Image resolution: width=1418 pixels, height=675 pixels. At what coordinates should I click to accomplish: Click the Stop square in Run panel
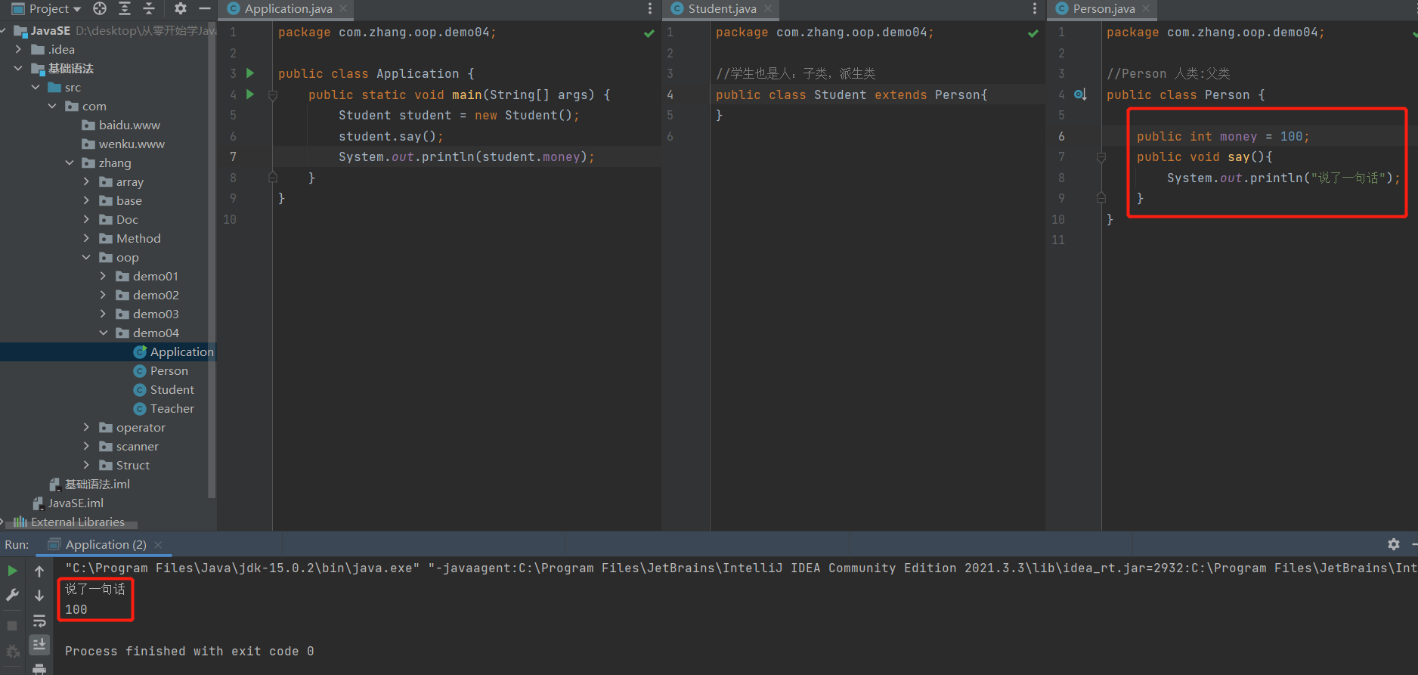12,626
